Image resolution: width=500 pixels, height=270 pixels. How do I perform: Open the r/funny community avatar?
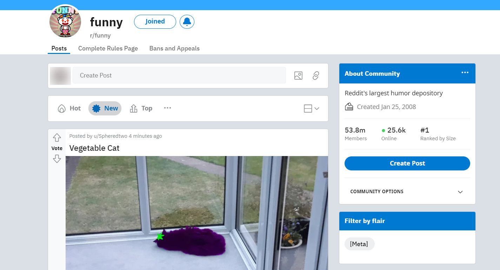[65, 22]
